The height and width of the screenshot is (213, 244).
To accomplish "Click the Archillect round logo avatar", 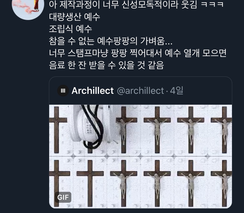I will point(63,91).
